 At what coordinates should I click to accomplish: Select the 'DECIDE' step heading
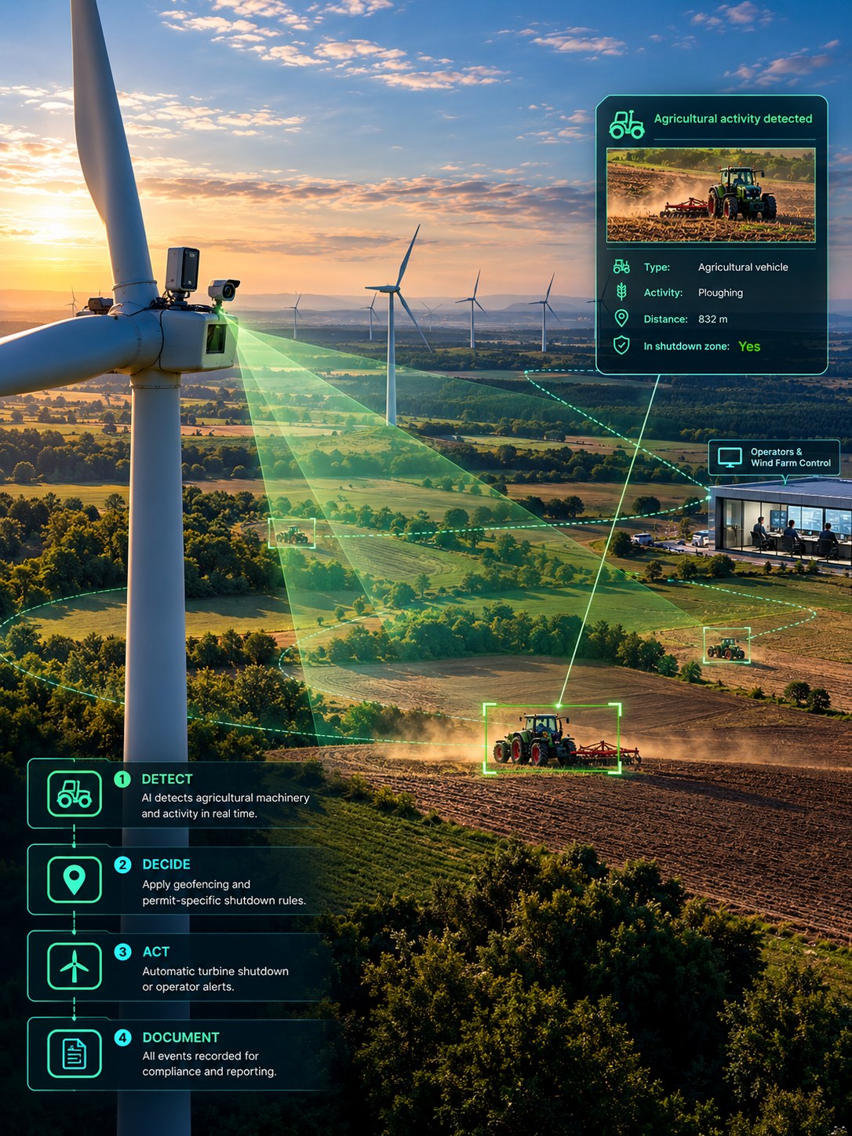pos(166,864)
